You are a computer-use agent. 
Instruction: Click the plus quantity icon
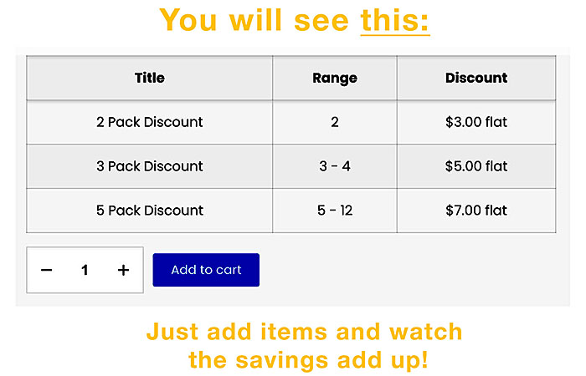pyautogui.click(x=123, y=270)
